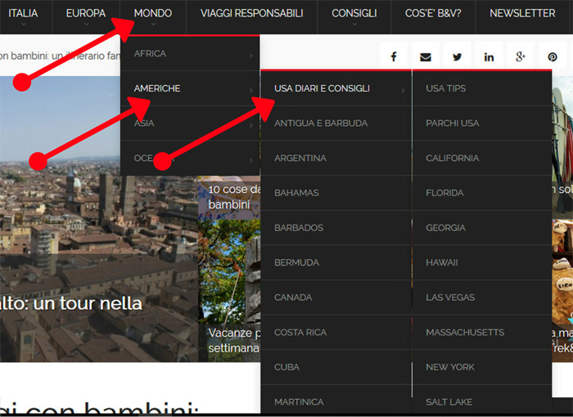Click the email envelope share icon
Screen dimensions: 573x417
tap(425, 57)
